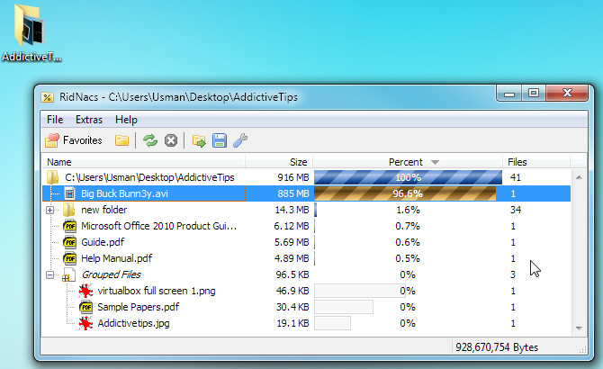
Task: Select the C:\Users\Usman\Desktop\AddictiveTips root row
Action: [x=306, y=177]
